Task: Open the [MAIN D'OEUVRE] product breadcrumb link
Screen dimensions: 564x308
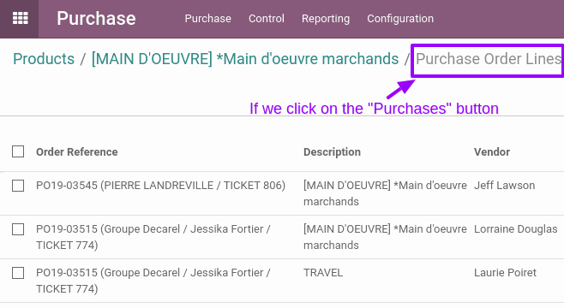Action: click(x=245, y=59)
